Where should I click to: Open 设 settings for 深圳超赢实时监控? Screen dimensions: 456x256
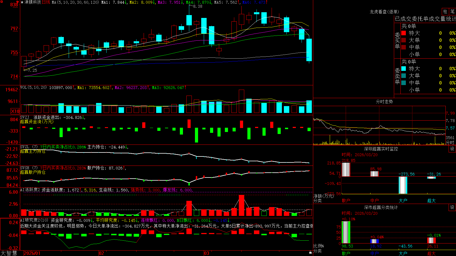452,149
